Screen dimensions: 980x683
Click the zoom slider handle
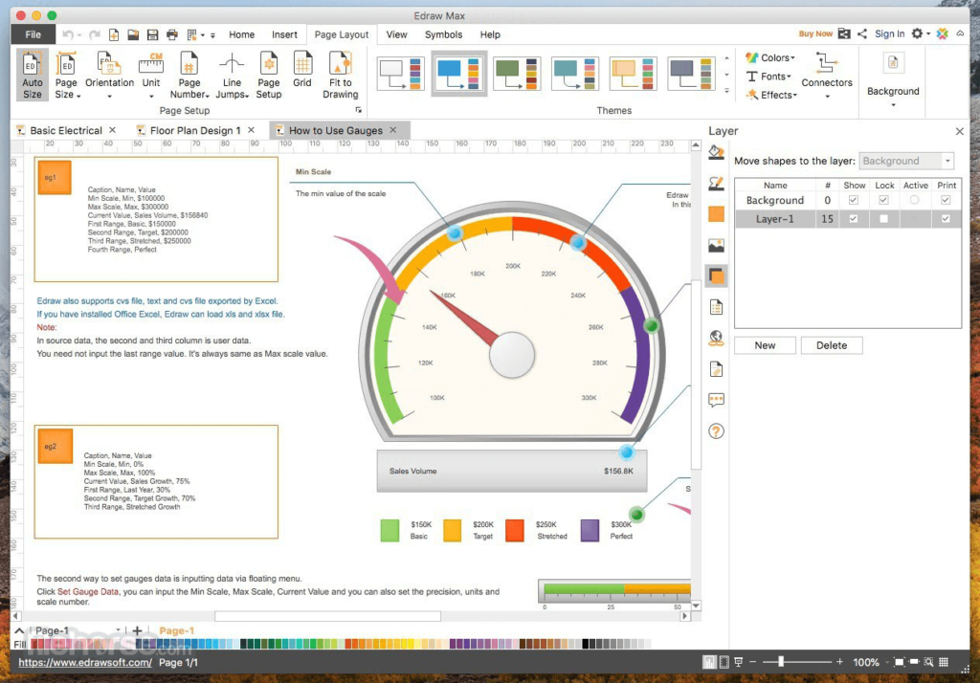point(780,661)
